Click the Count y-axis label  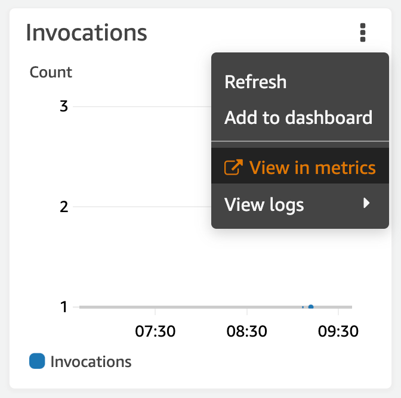tap(51, 72)
